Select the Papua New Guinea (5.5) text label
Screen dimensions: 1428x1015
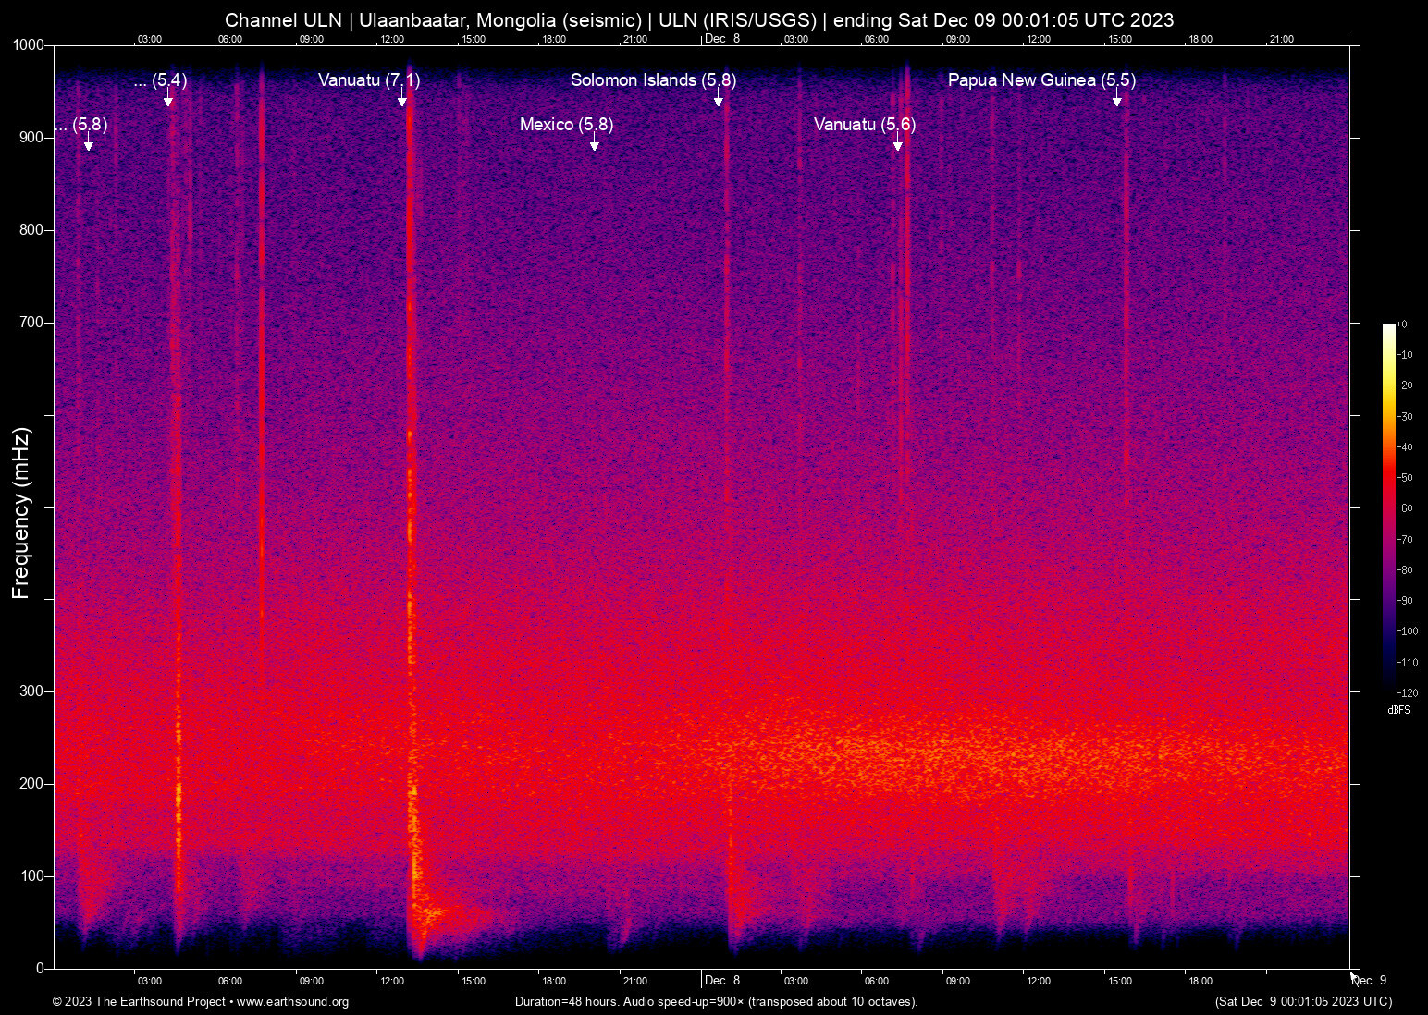pyautogui.click(x=1041, y=80)
